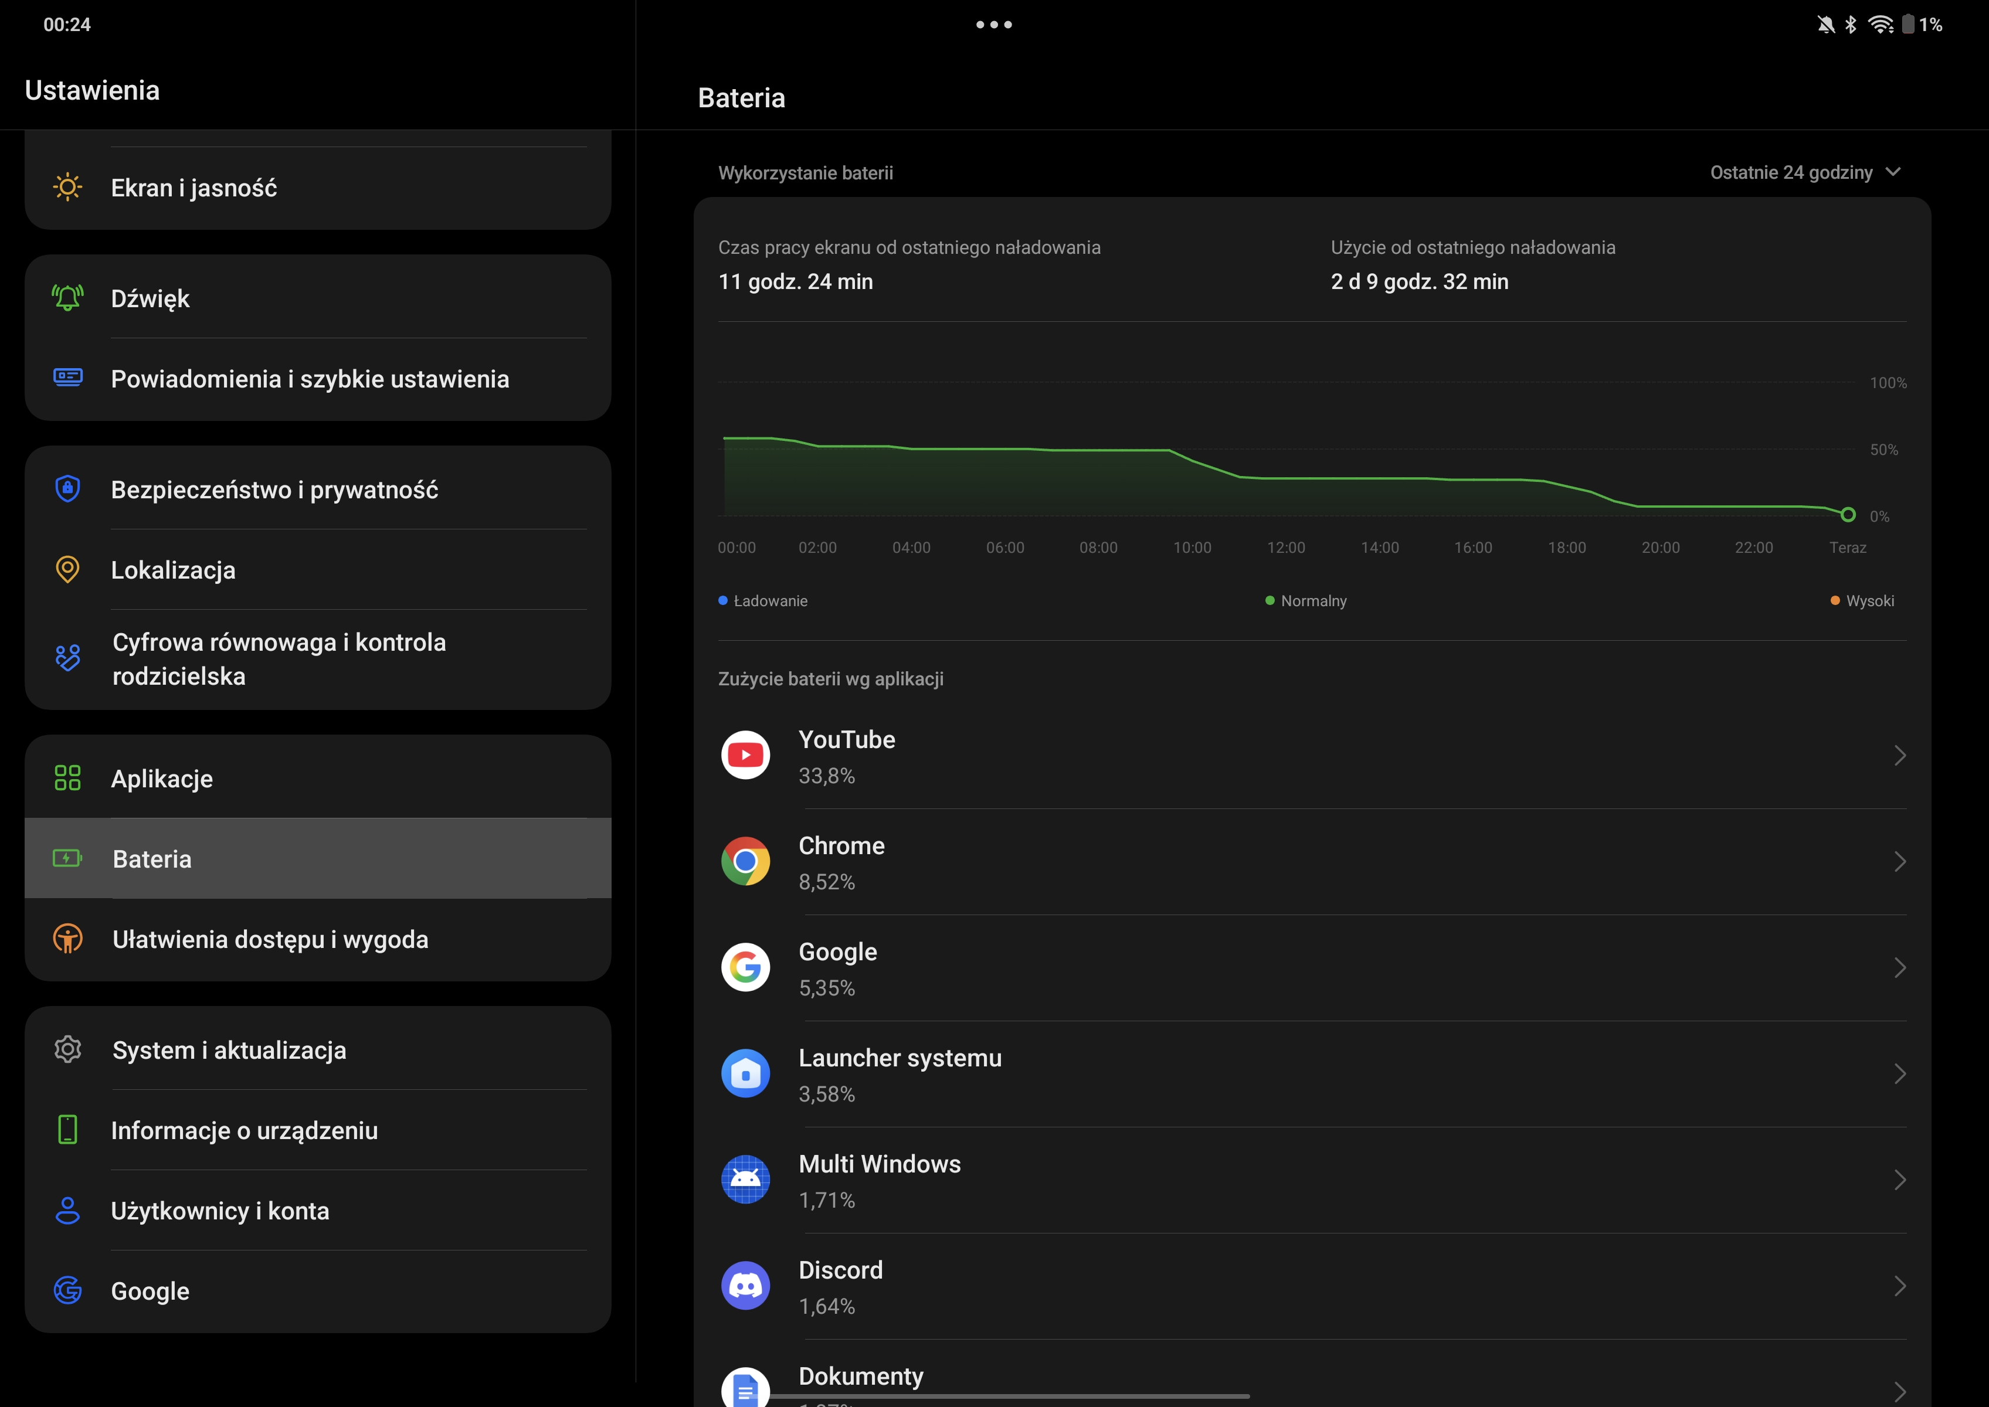1989x1407 pixels.
Task: Tap the current battery level chart marker
Action: click(1847, 515)
